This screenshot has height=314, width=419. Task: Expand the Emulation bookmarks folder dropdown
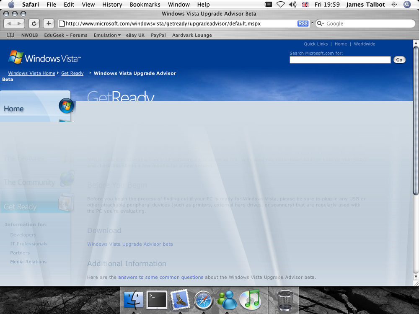tap(107, 35)
